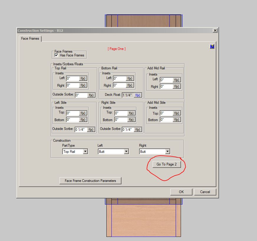This screenshot has height=241, width=257.
Task: Open the Right construction Butt dropdown
Action: click(167, 152)
